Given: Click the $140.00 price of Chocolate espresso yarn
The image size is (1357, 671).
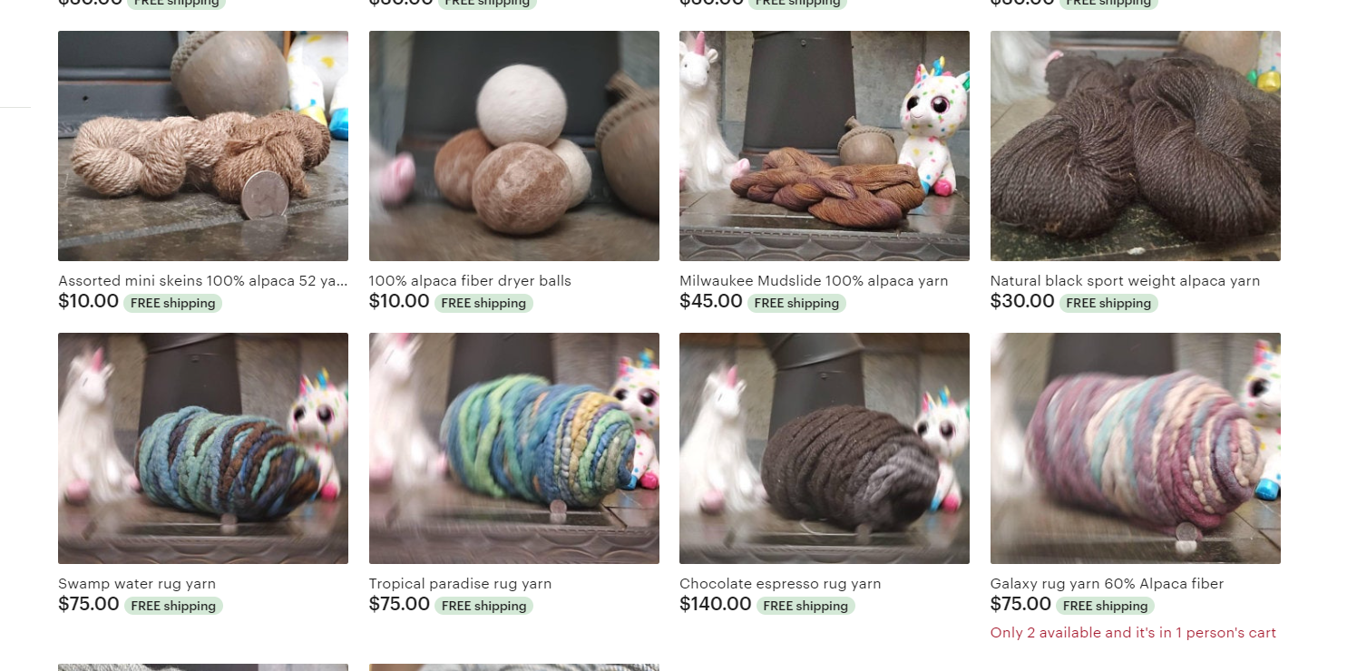Looking at the screenshot, I should point(716,604).
